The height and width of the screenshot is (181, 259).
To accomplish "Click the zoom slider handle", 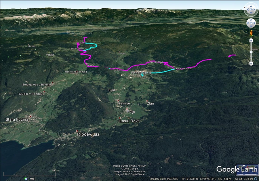I will pos(251,52).
